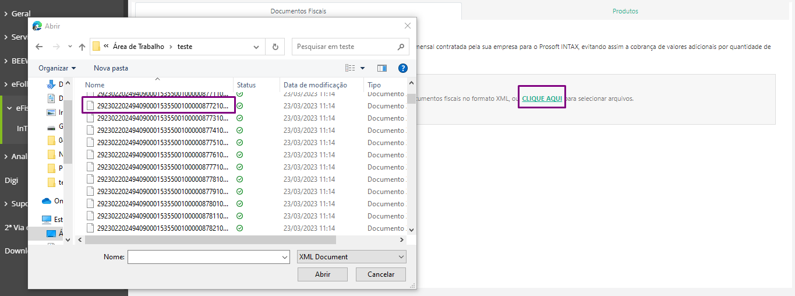Create a Nova pasta
The height and width of the screenshot is (296, 795).
coord(111,68)
